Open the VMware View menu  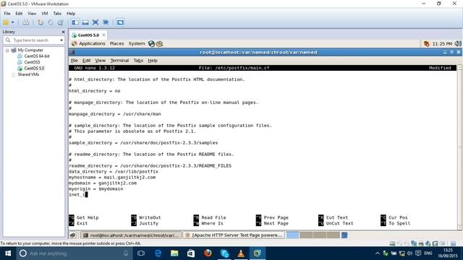32,13
